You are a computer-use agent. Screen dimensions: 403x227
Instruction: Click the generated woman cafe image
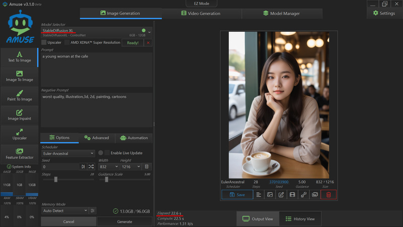(x=279, y=105)
